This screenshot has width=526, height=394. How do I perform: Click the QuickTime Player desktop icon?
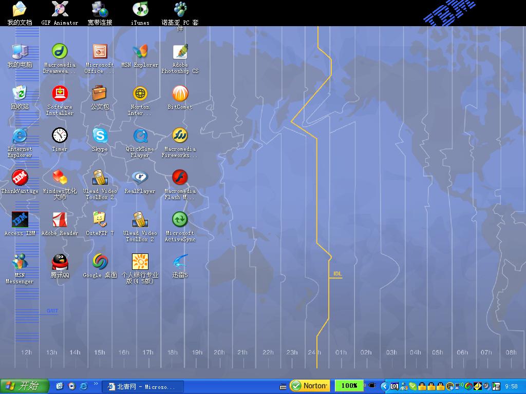140,136
